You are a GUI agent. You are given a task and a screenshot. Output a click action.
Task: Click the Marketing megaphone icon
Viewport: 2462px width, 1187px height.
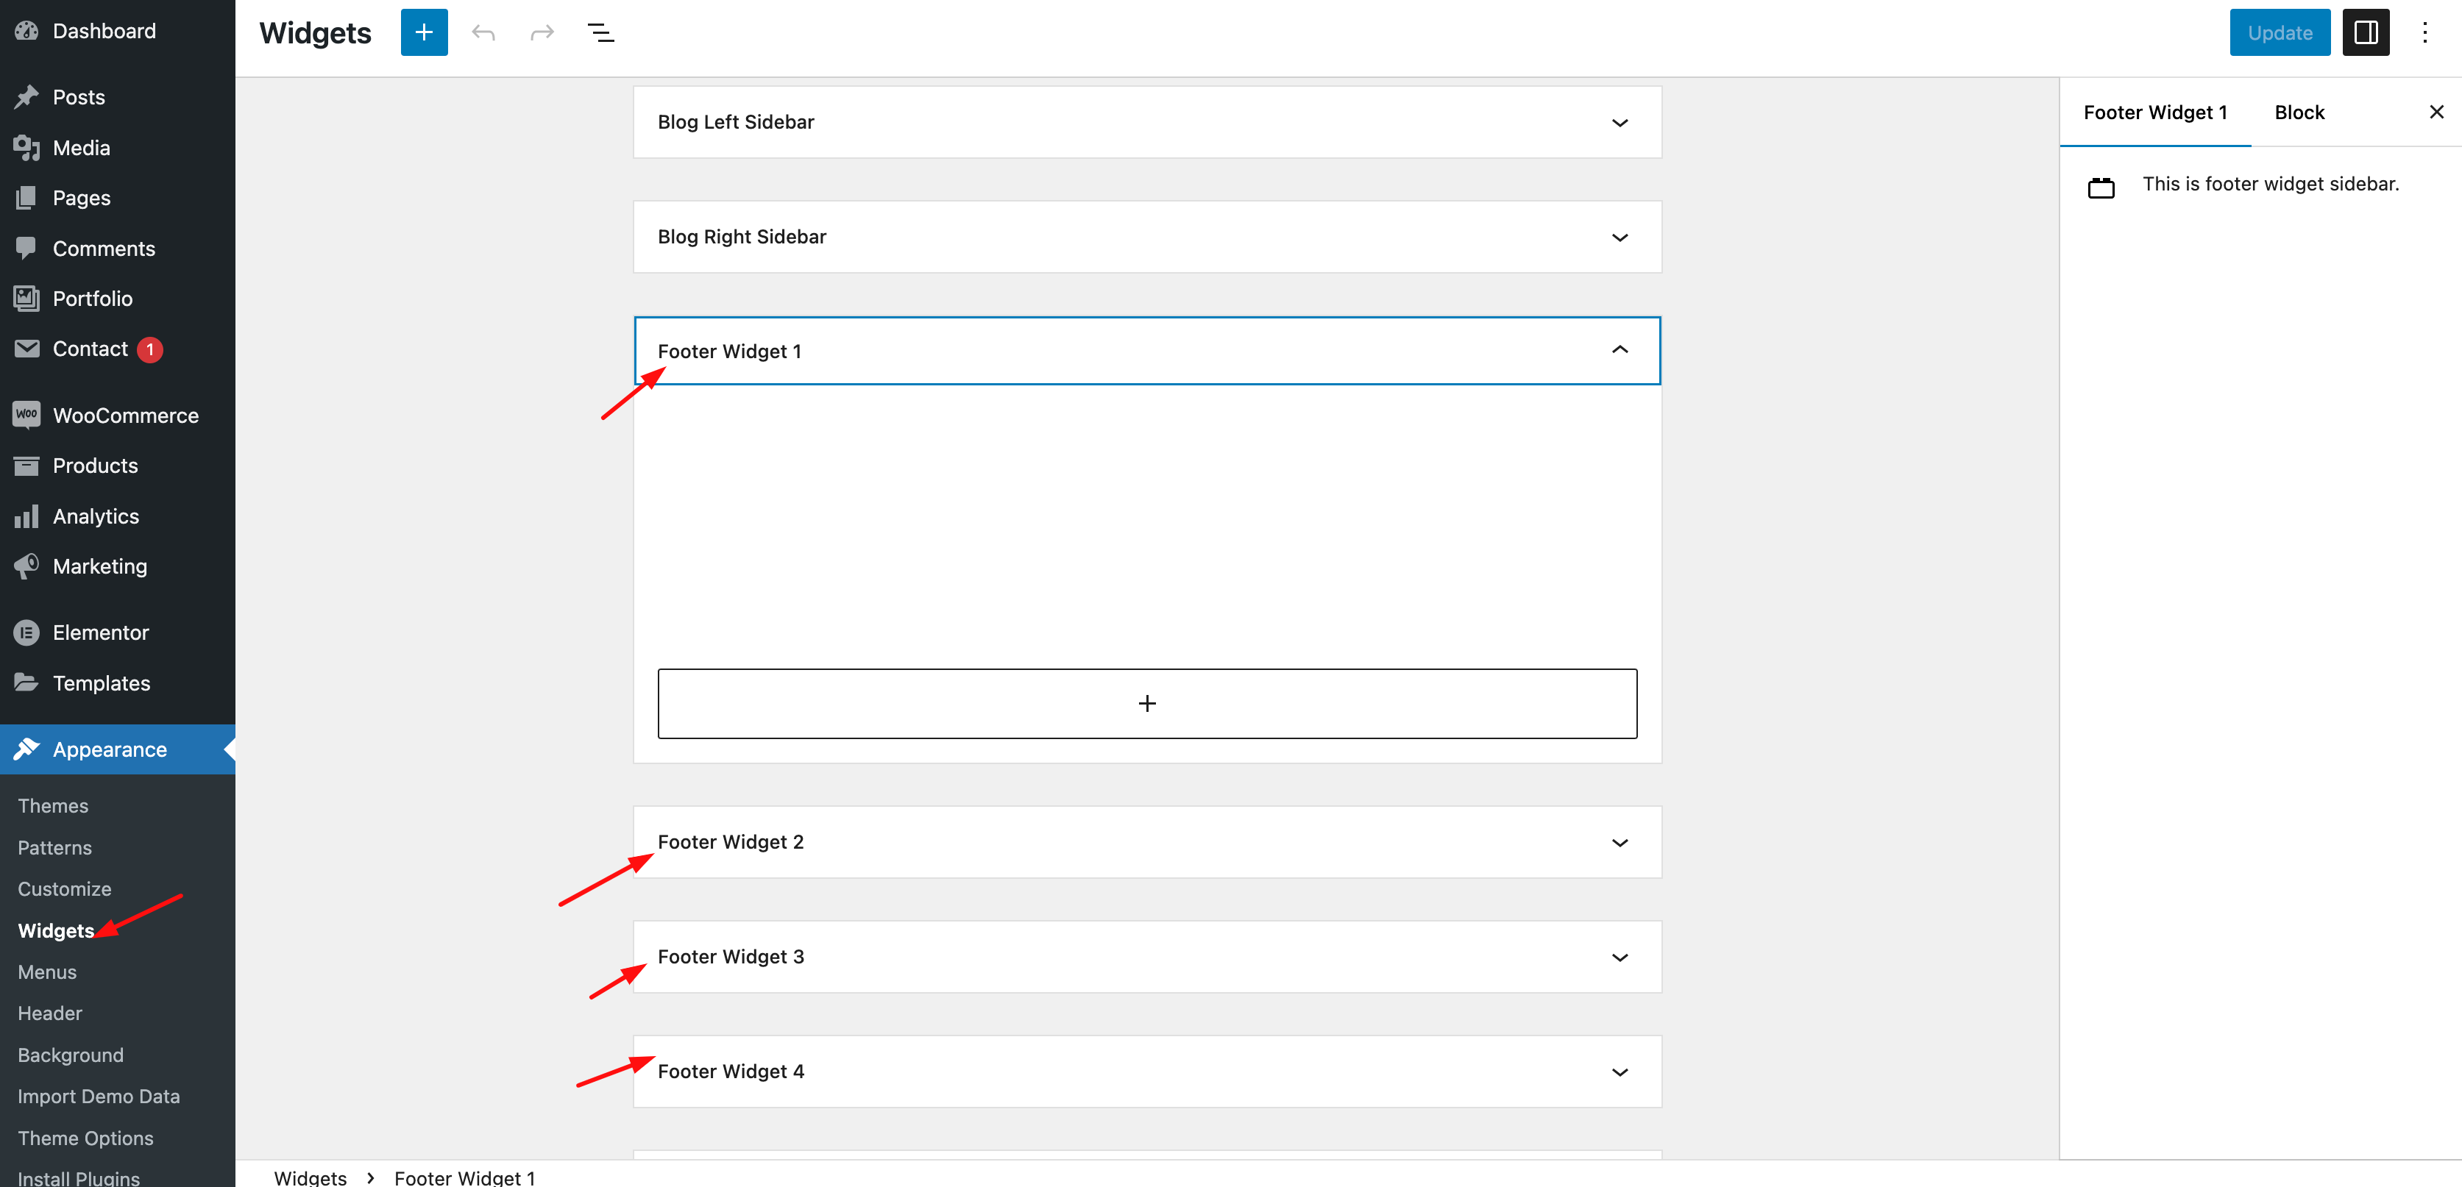26,566
